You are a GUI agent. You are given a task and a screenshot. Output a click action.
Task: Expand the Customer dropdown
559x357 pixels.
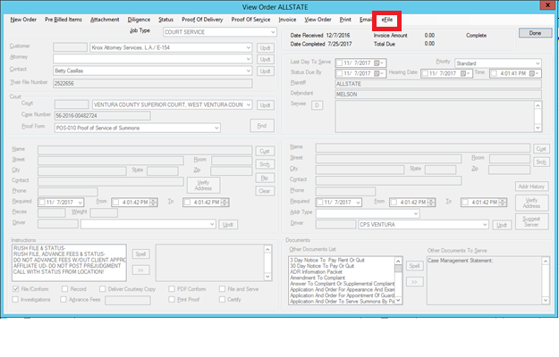point(249,47)
